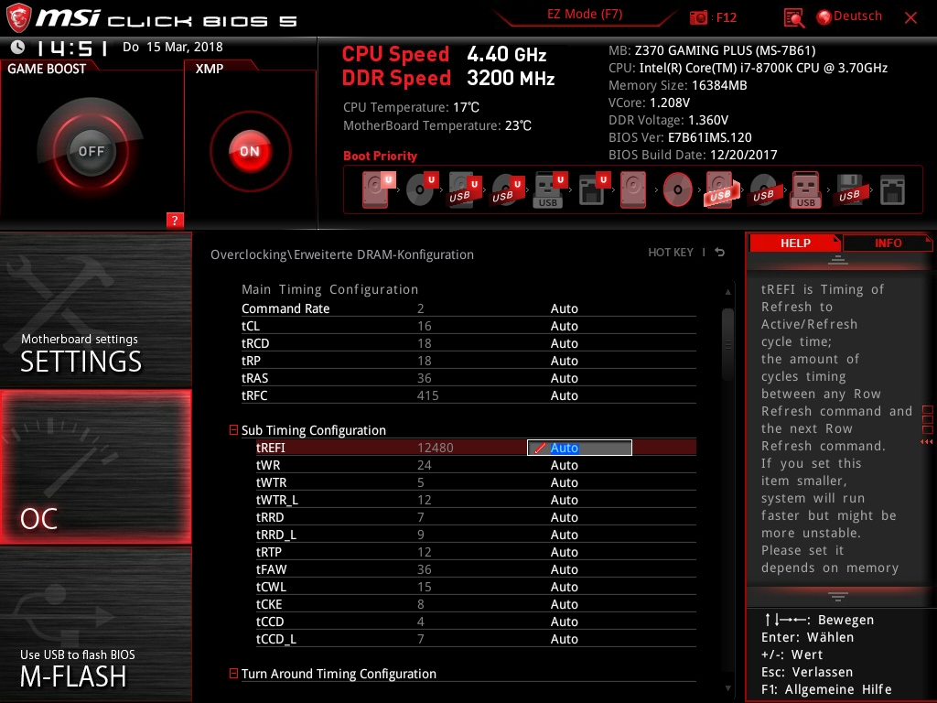Select the highlighted legacy USB hard disk icon
The height and width of the screenshot is (703, 937).
[x=721, y=189]
